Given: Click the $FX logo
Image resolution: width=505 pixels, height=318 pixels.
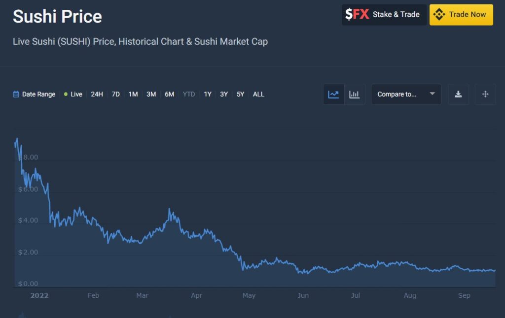Looking at the screenshot, I should coord(357,15).
